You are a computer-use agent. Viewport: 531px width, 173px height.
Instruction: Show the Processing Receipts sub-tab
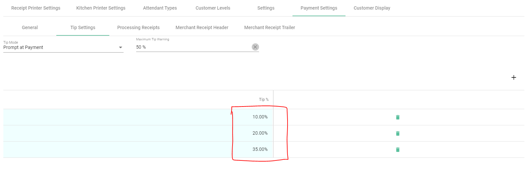pos(138,27)
